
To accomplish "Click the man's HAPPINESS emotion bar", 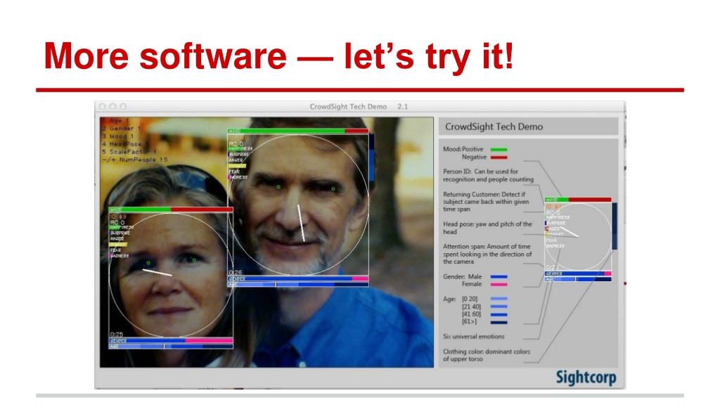I will 240,149.
